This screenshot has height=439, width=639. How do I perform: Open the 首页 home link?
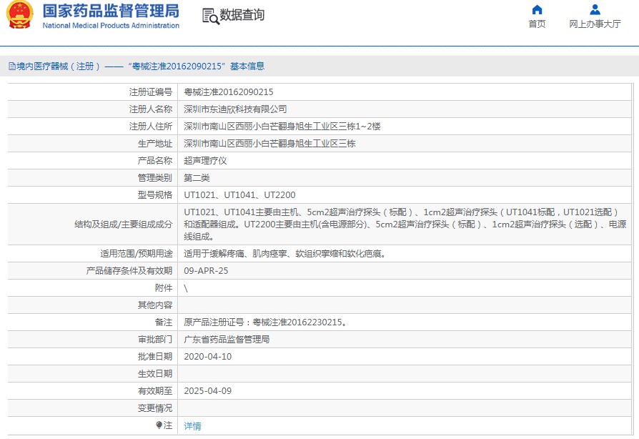click(537, 24)
